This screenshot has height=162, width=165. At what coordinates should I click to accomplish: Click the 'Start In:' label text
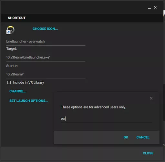click(12, 66)
